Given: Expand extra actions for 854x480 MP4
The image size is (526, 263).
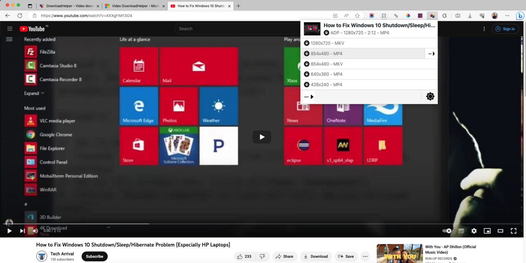Looking at the screenshot, I should [430, 53].
